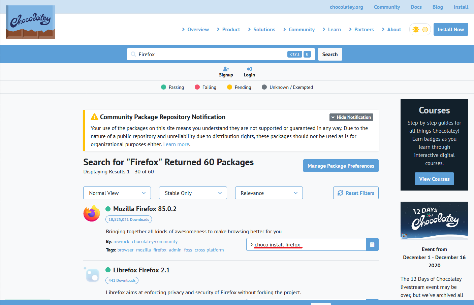
Task: Click the Reset Filters button
Action: click(x=356, y=193)
